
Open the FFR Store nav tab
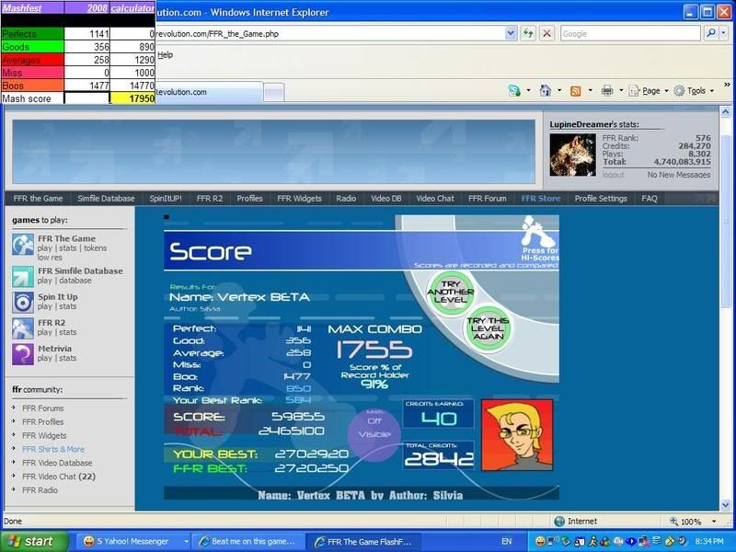(540, 198)
